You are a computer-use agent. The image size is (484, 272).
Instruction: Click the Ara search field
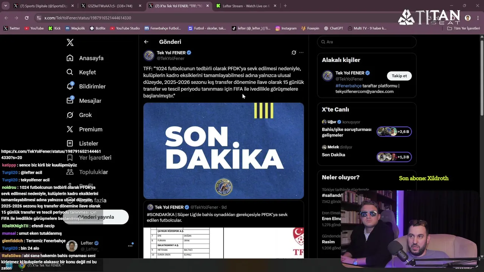click(x=367, y=42)
